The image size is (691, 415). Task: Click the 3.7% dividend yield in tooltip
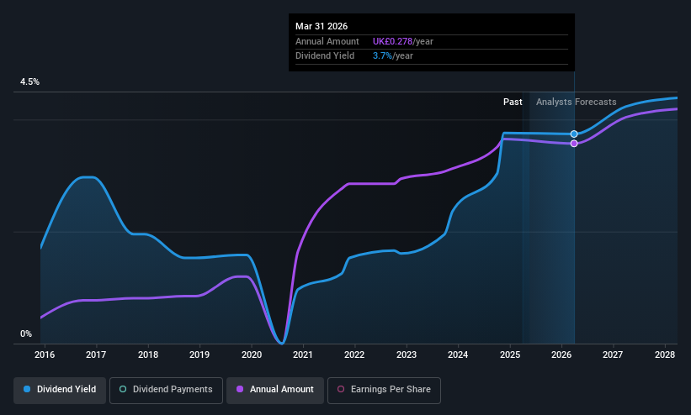pyautogui.click(x=382, y=56)
